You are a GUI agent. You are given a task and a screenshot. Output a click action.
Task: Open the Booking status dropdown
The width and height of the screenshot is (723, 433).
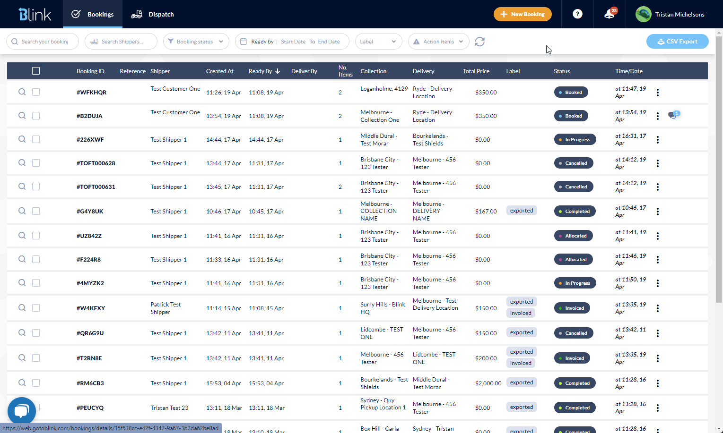(196, 41)
